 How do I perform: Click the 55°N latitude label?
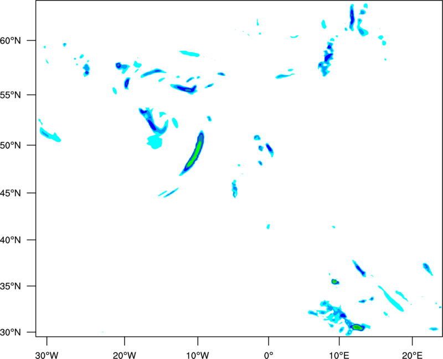pyautogui.click(x=11, y=95)
